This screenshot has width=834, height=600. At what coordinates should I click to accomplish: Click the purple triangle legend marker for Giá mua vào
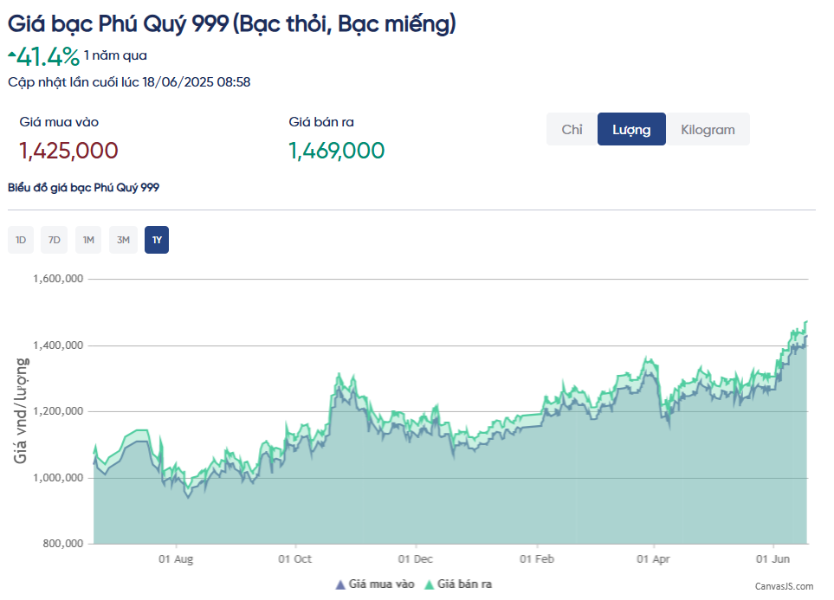tap(339, 584)
